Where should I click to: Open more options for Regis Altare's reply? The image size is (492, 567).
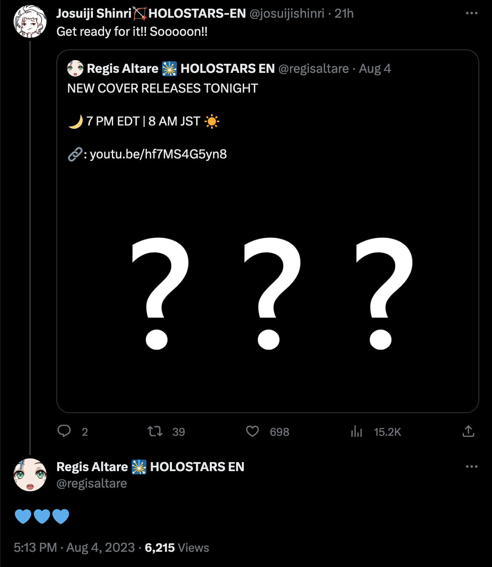tap(471, 467)
